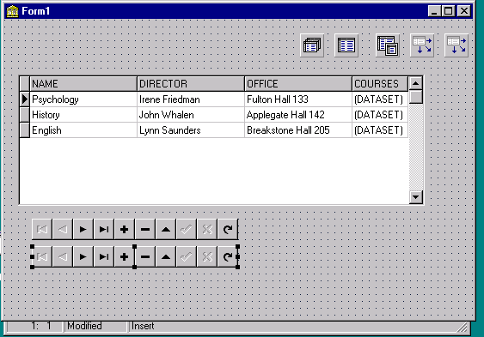The width and height of the screenshot is (484, 337).
Task: Click Next record in the top navigator
Action: [x=83, y=229]
